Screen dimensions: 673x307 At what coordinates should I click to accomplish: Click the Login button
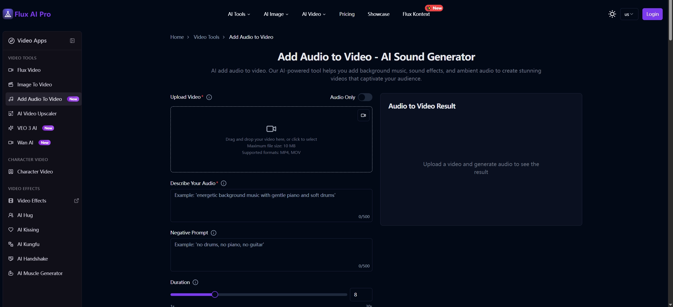652,14
